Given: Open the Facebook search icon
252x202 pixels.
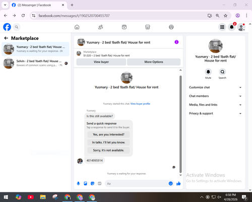Looking at the screenshot, I should click(17, 27).
